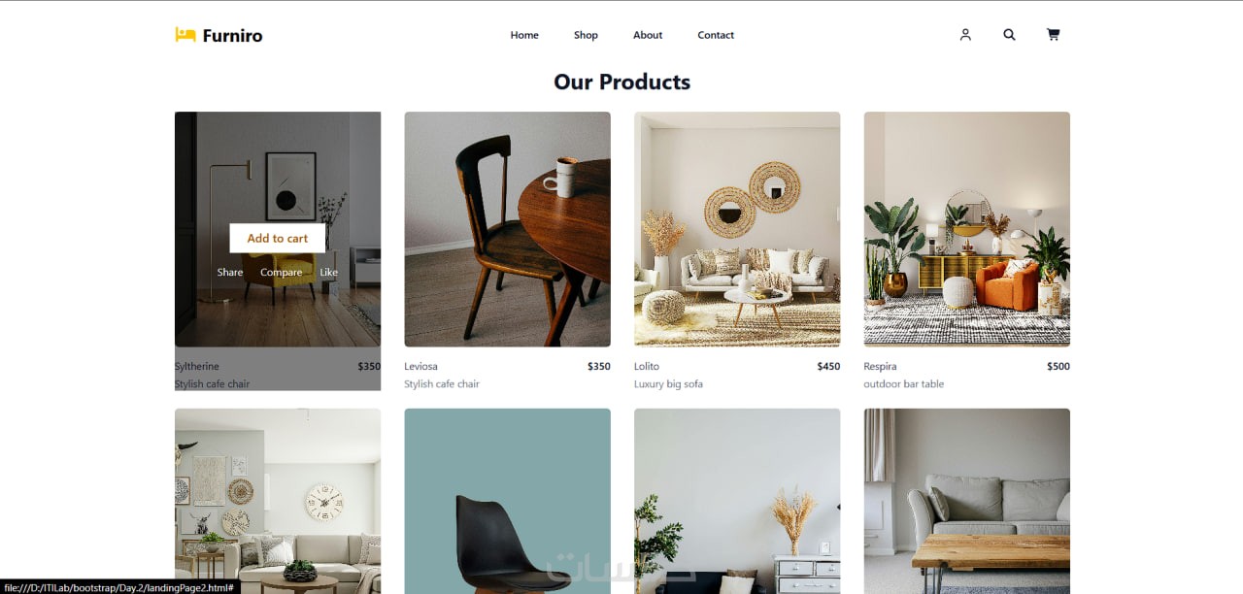Go to the Home menu item
This screenshot has width=1243, height=594.
pyautogui.click(x=524, y=35)
